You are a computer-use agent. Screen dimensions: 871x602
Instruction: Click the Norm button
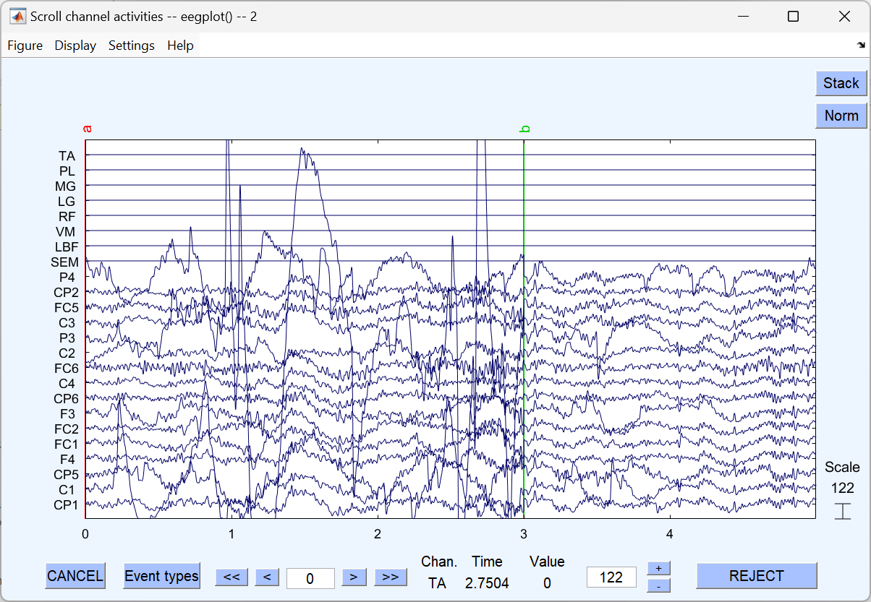[x=841, y=116]
